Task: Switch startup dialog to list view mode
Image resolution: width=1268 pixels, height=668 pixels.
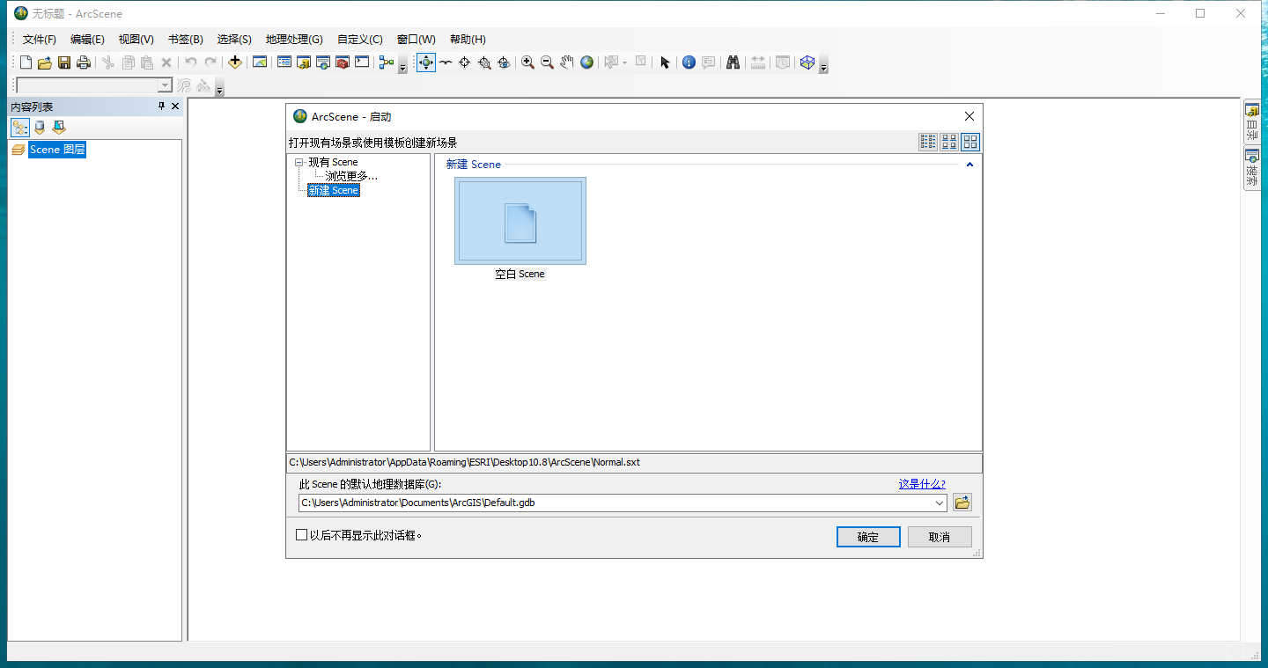Action: [928, 142]
